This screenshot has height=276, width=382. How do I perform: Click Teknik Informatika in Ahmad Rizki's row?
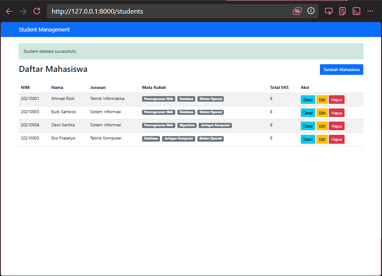(x=107, y=99)
